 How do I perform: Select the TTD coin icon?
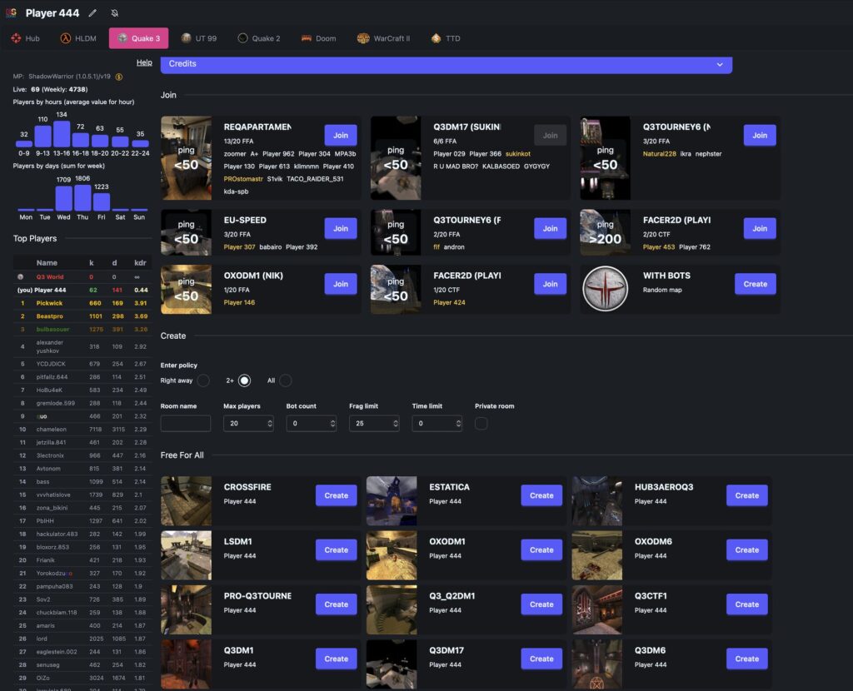click(435, 38)
